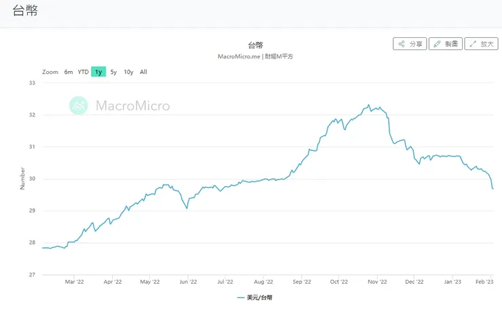Click the expand arrows icon for 放大

(473, 44)
